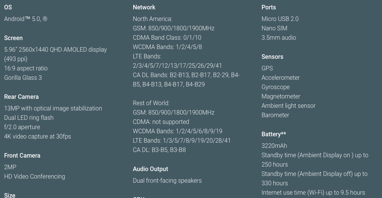Click the Screen heading
This screenshot has width=382, height=198.
point(14,38)
